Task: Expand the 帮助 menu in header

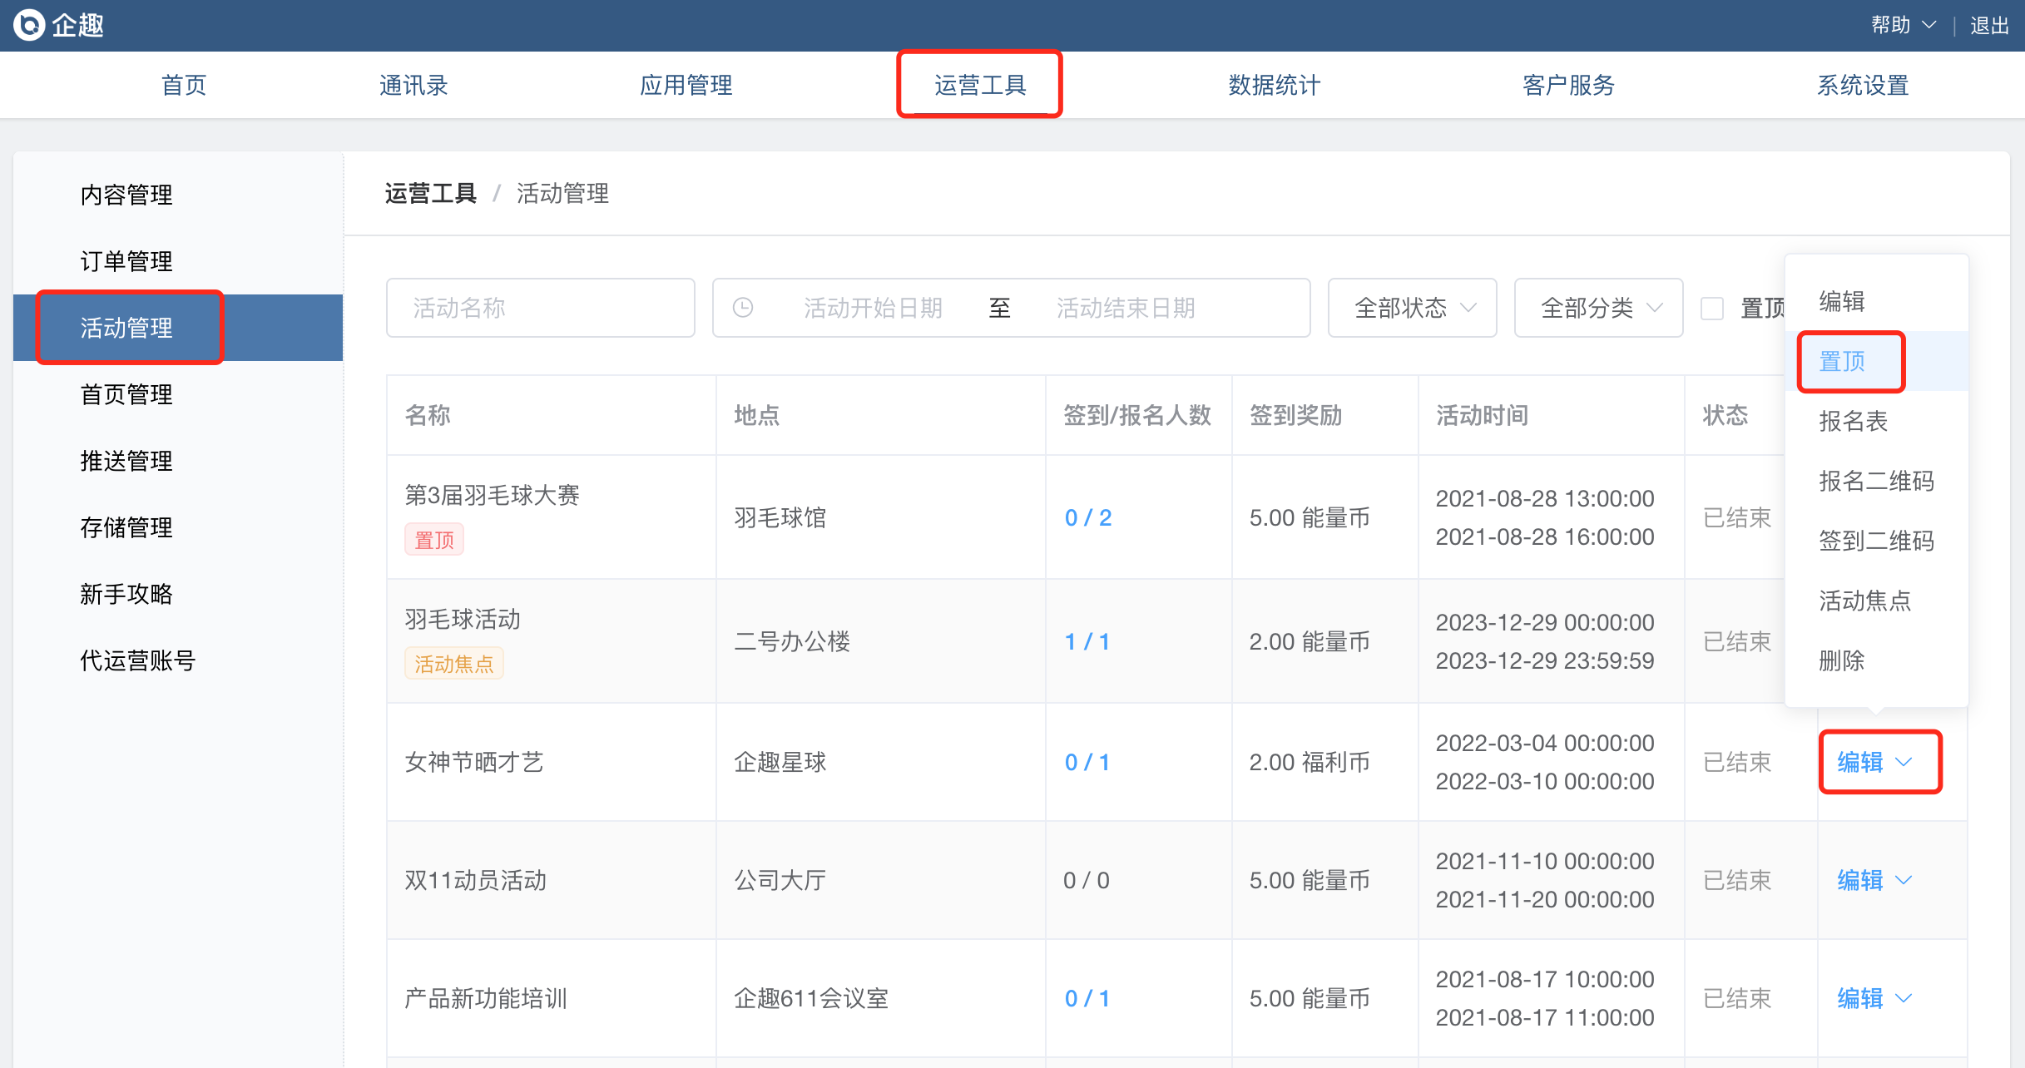Action: (x=1891, y=26)
